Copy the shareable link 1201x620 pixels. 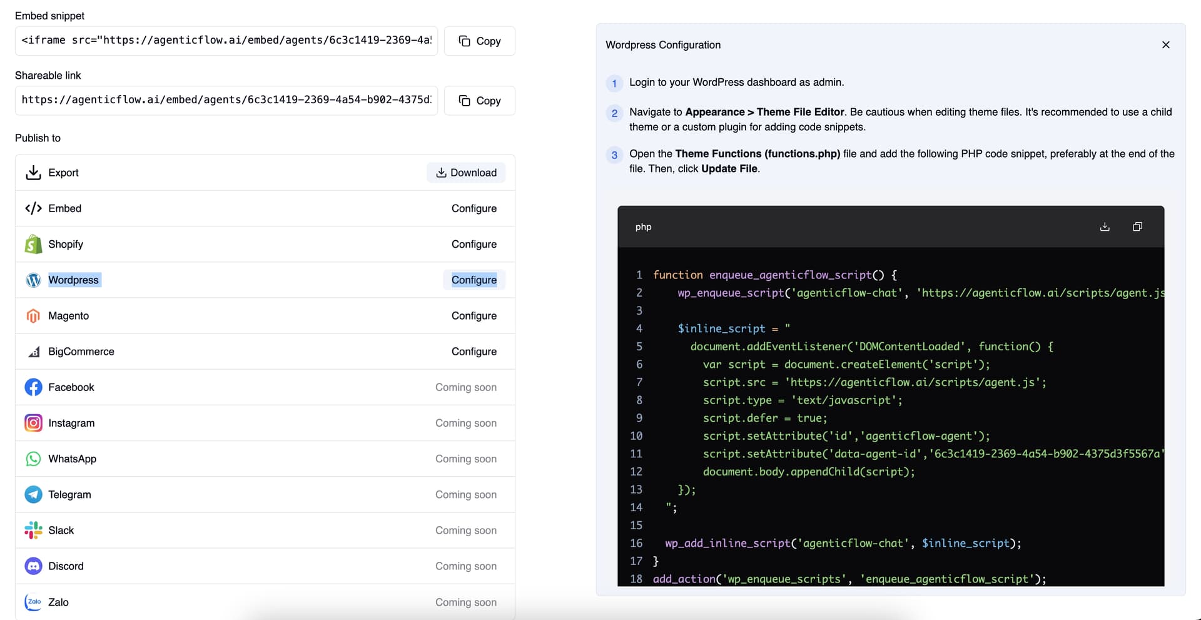click(x=479, y=101)
